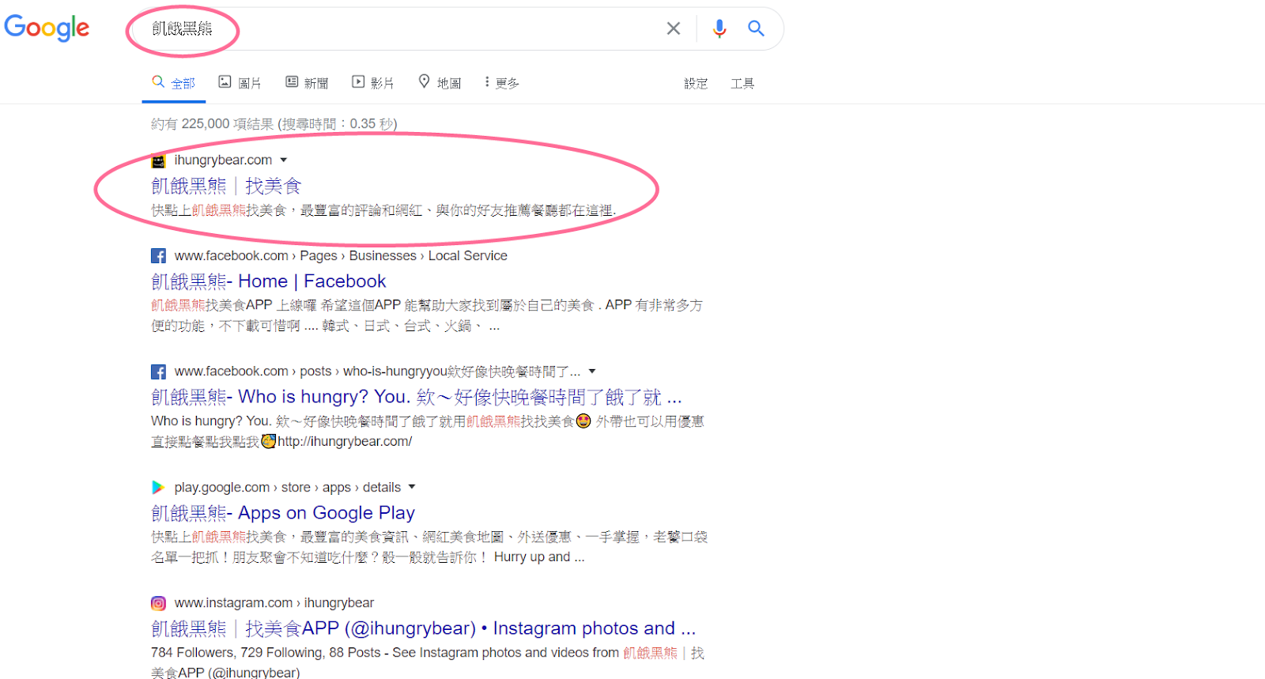
Task: Switch to the 新聞 tab
Action: (x=307, y=83)
